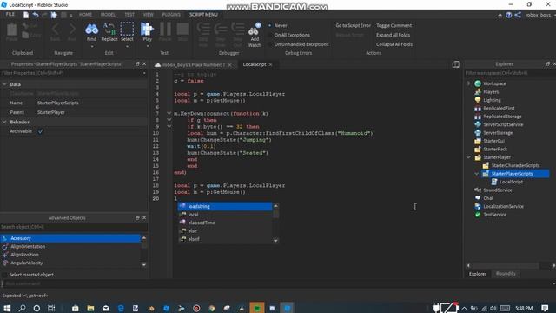Collapse the Behavior properties section
This screenshot has width=556, height=313.
[4, 122]
